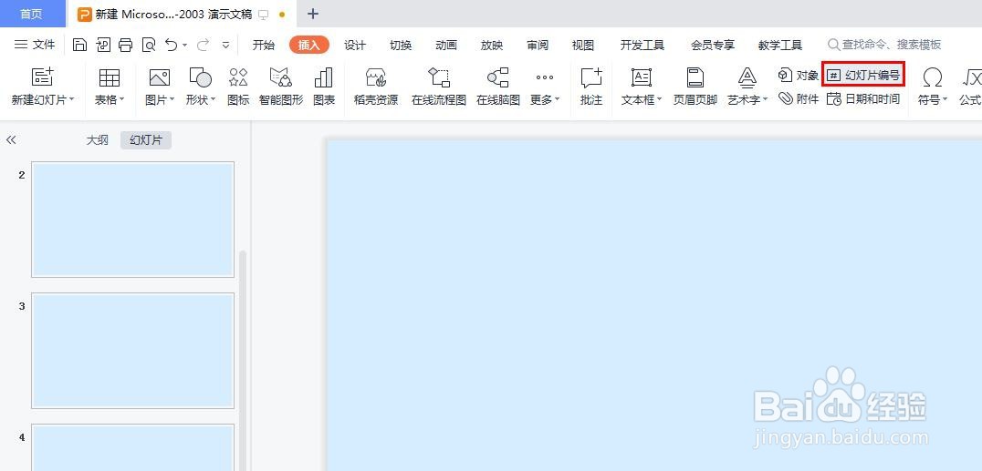Open the 开发工具 tab
This screenshot has height=471, width=982.
click(642, 45)
